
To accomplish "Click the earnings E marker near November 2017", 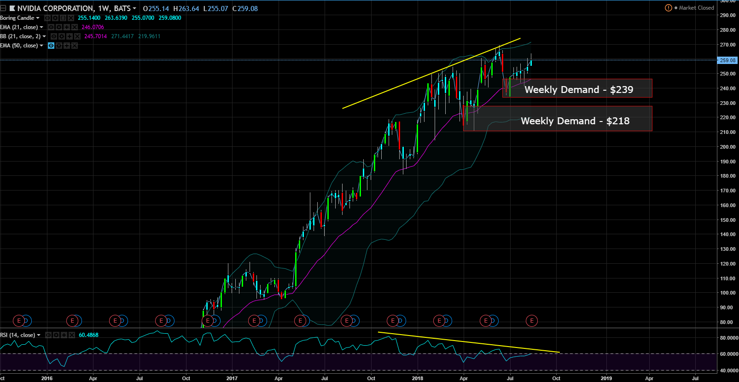I will (x=393, y=321).
